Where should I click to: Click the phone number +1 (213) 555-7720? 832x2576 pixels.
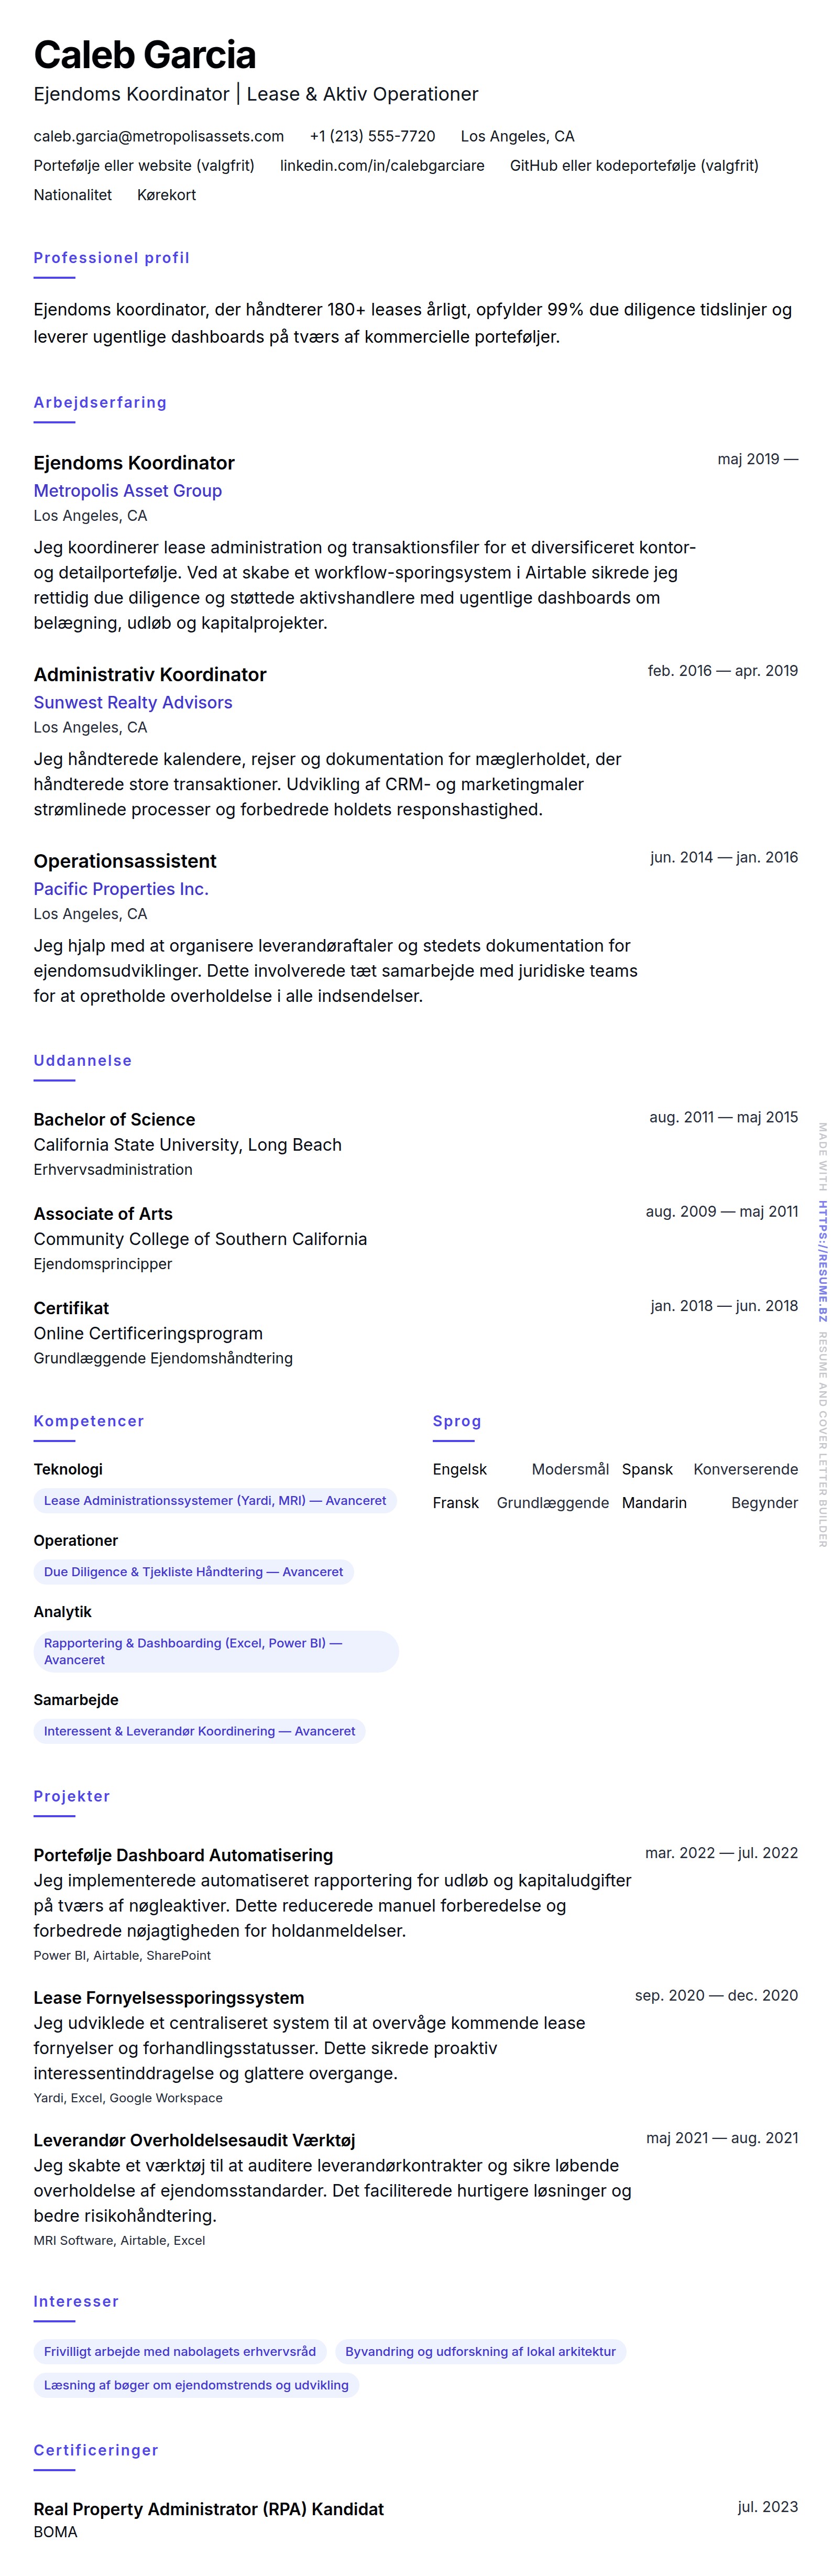coord(372,136)
